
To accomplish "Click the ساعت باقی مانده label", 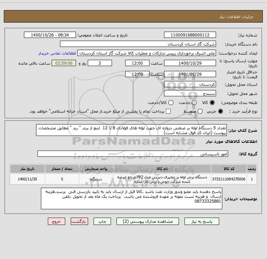I will tap(34, 63).
